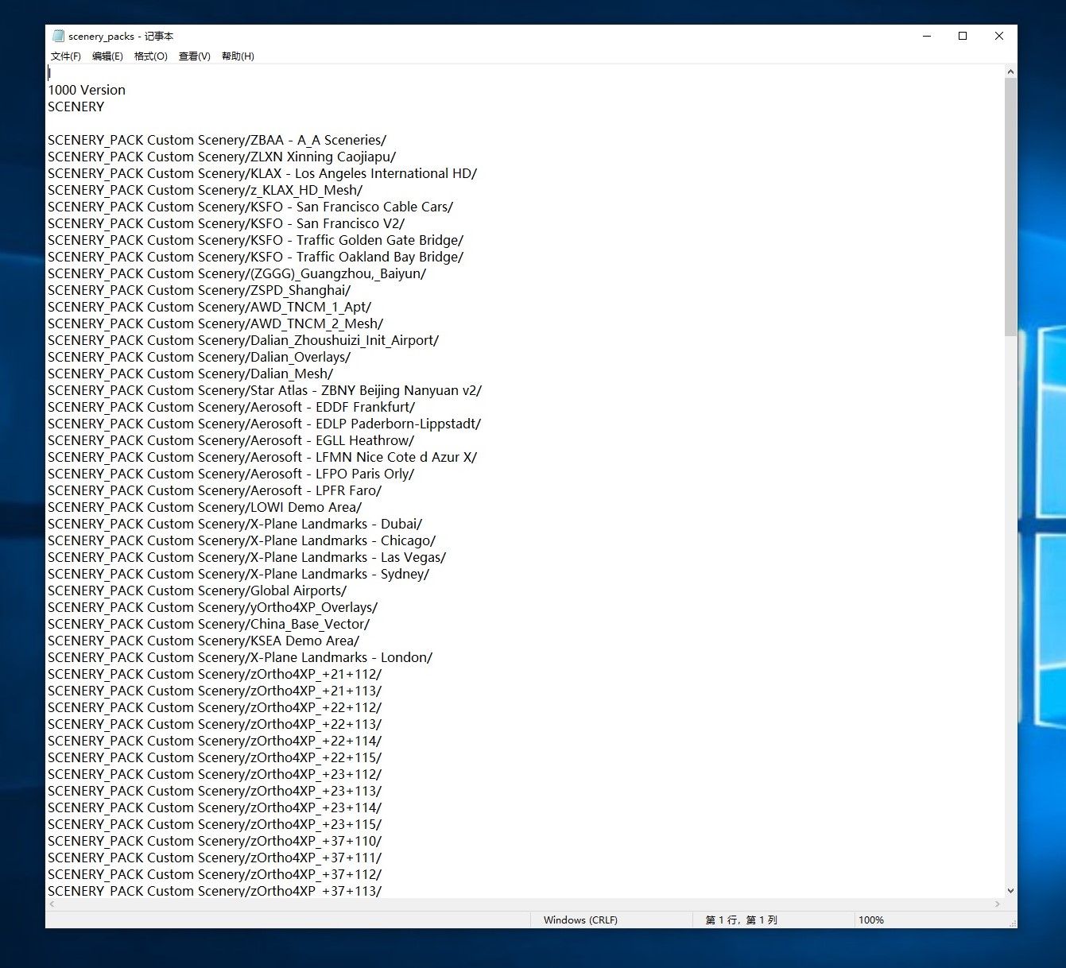Viewport: 1066px width, 968px height.
Task: Click the zOrtho4XP_+21+112 line
Action: 215,674
